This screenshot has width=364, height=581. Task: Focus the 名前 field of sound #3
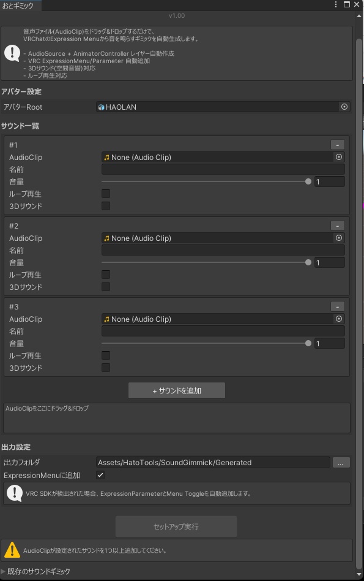(223, 331)
